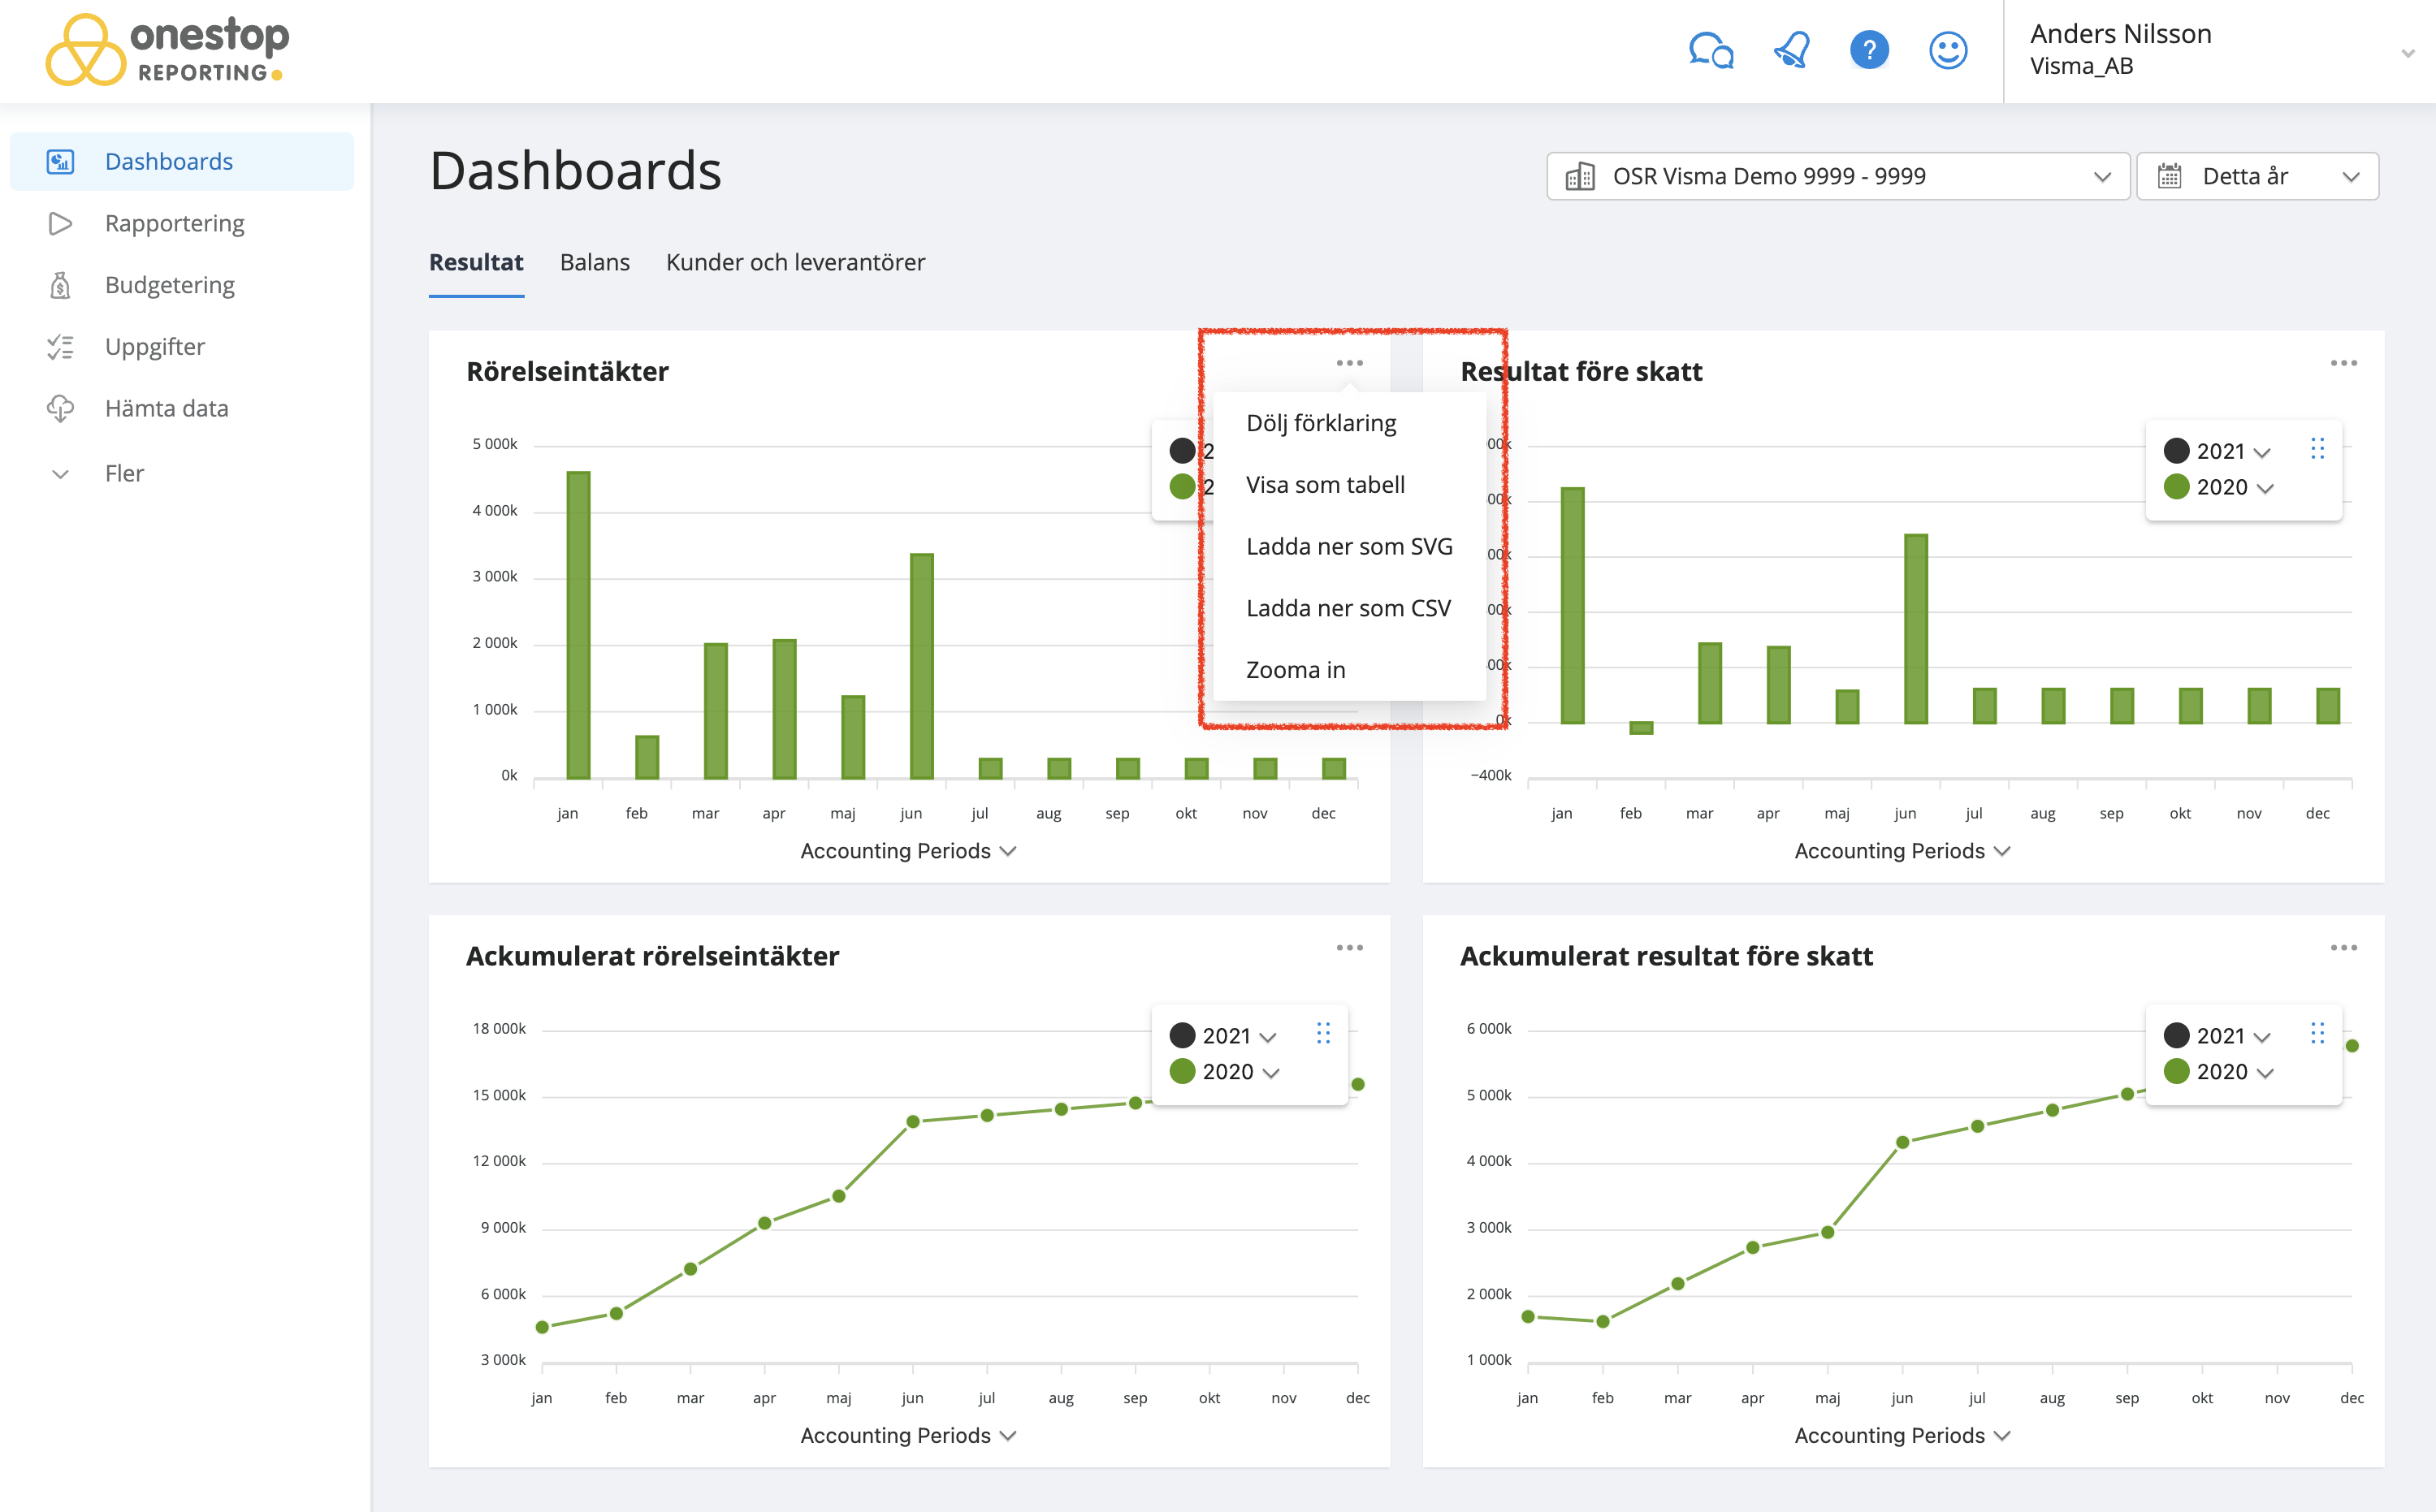Click the notification bell icon

pos(1791,50)
